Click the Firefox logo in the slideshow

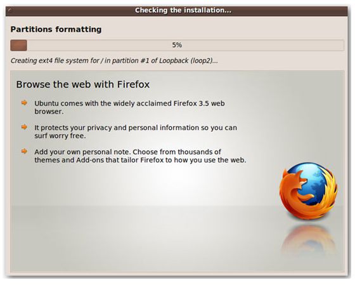(x=308, y=191)
